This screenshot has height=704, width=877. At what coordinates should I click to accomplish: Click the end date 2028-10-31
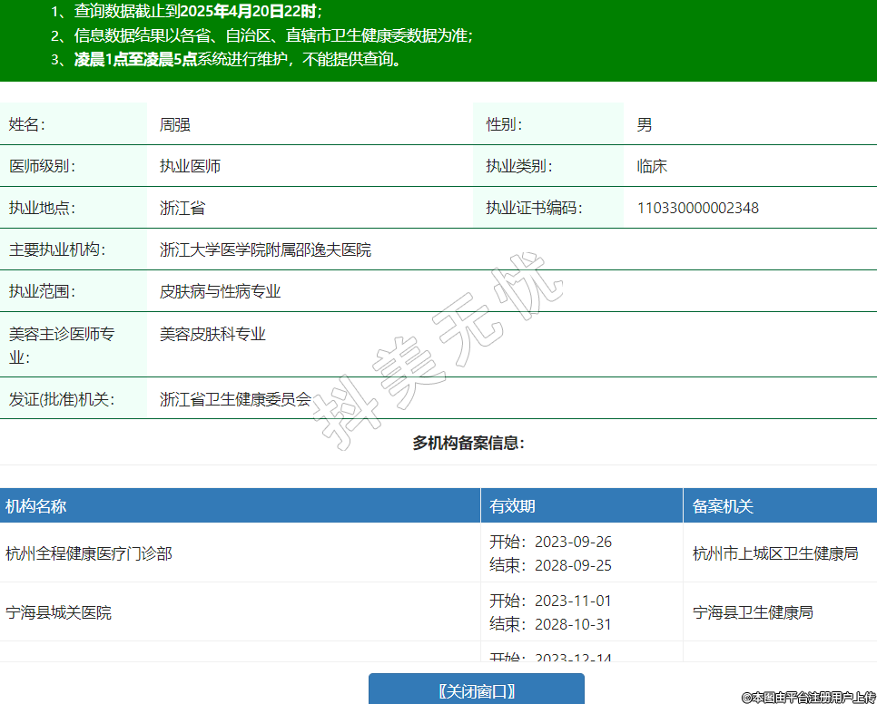click(x=573, y=624)
